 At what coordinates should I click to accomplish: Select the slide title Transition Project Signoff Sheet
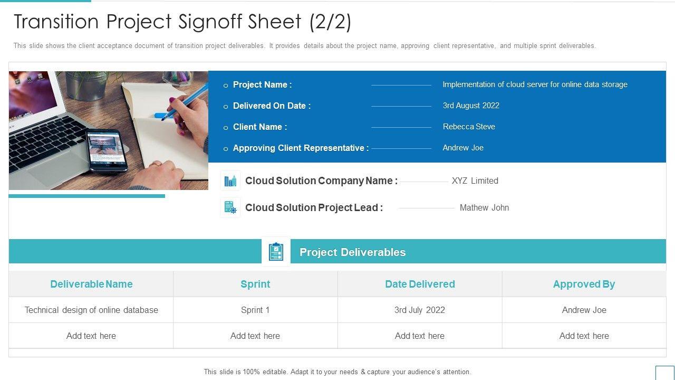click(182, 22)
